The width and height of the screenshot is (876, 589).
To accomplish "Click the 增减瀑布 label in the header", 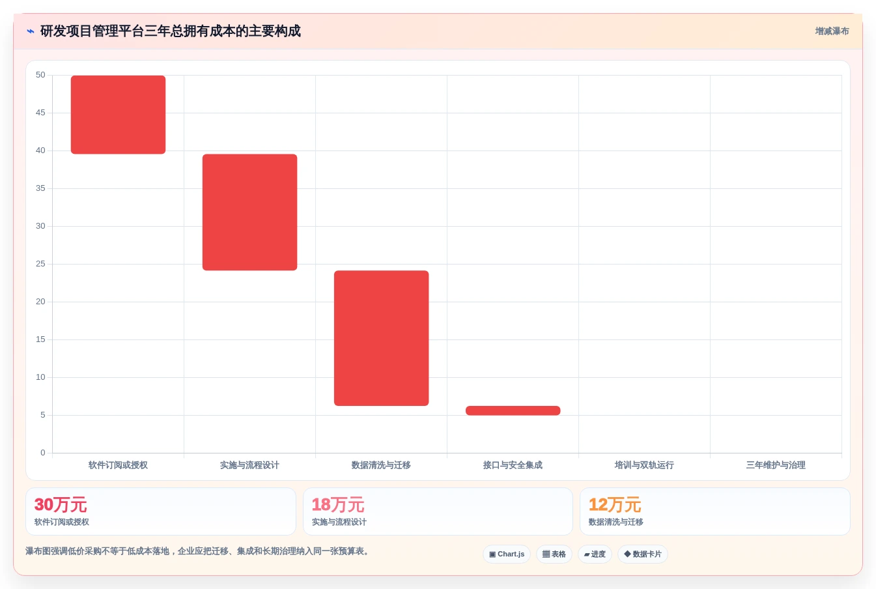I will pyautogui.click(x=832, y=31).
